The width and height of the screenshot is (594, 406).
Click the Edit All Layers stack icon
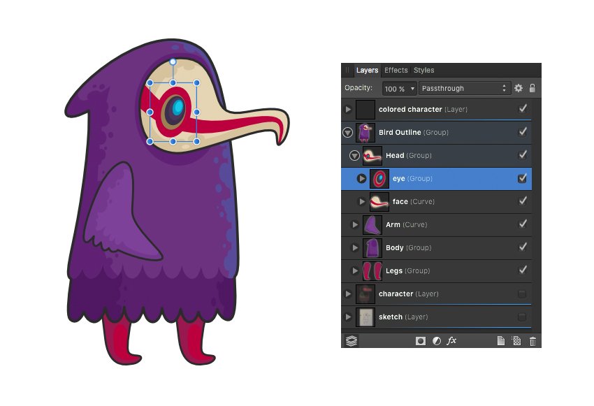coord(352,341)
